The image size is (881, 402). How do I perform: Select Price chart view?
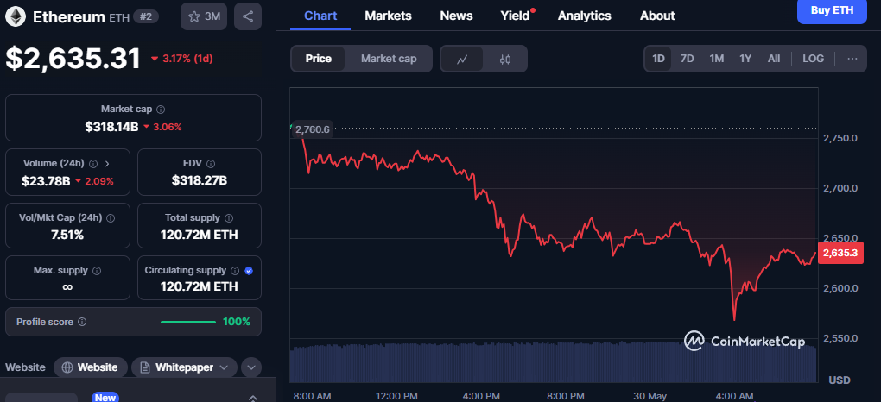318,59
